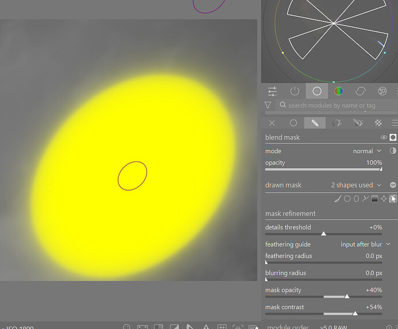
Task: Open feathering guide input after blur dropdown
Action: [365, 244]
